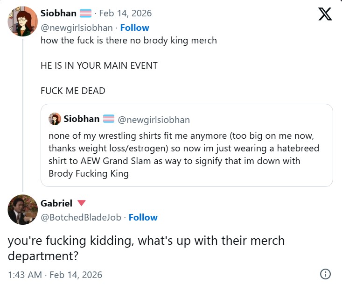
Task: Click the X logo icon
Action: click(x=325, y=15)
